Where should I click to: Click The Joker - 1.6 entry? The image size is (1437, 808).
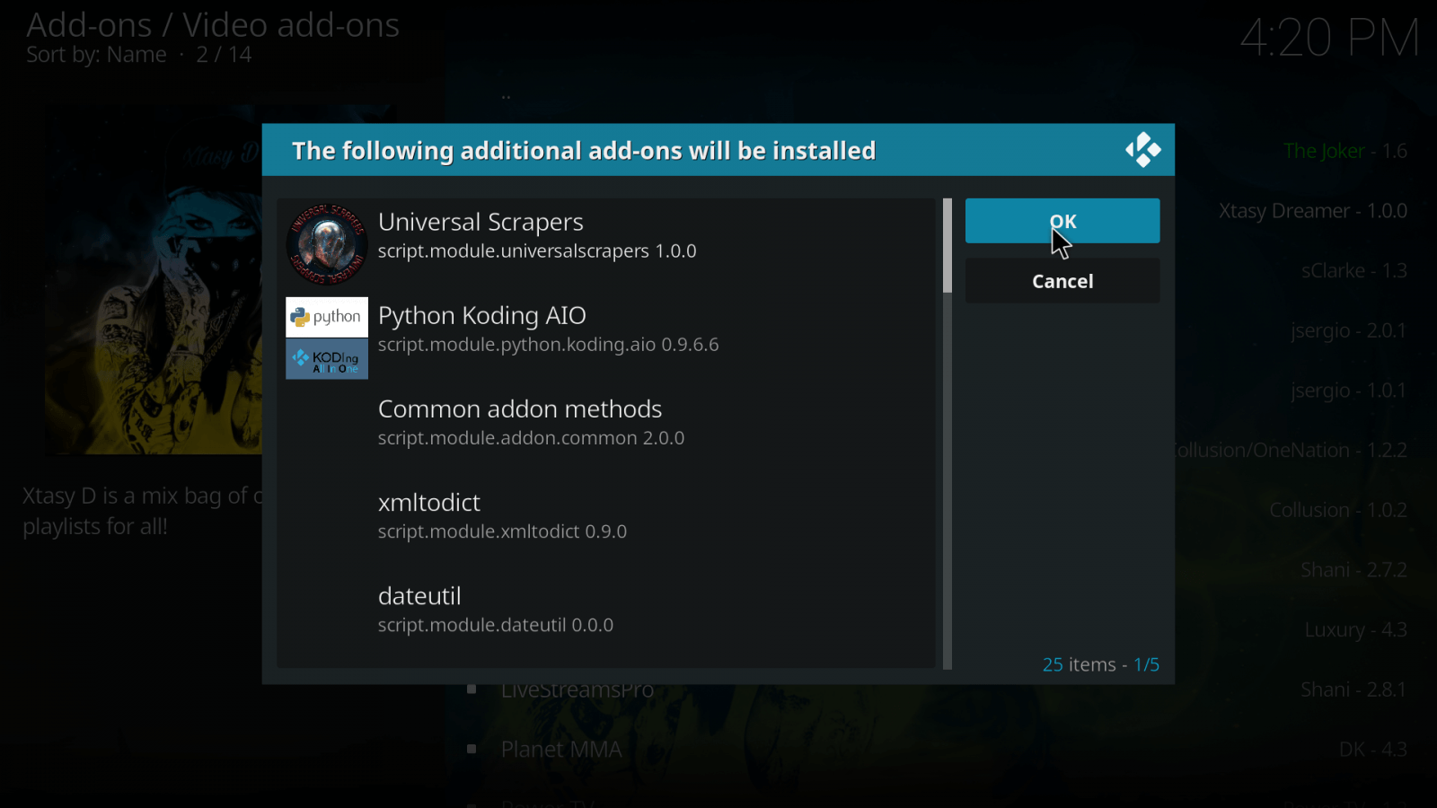1344,151
